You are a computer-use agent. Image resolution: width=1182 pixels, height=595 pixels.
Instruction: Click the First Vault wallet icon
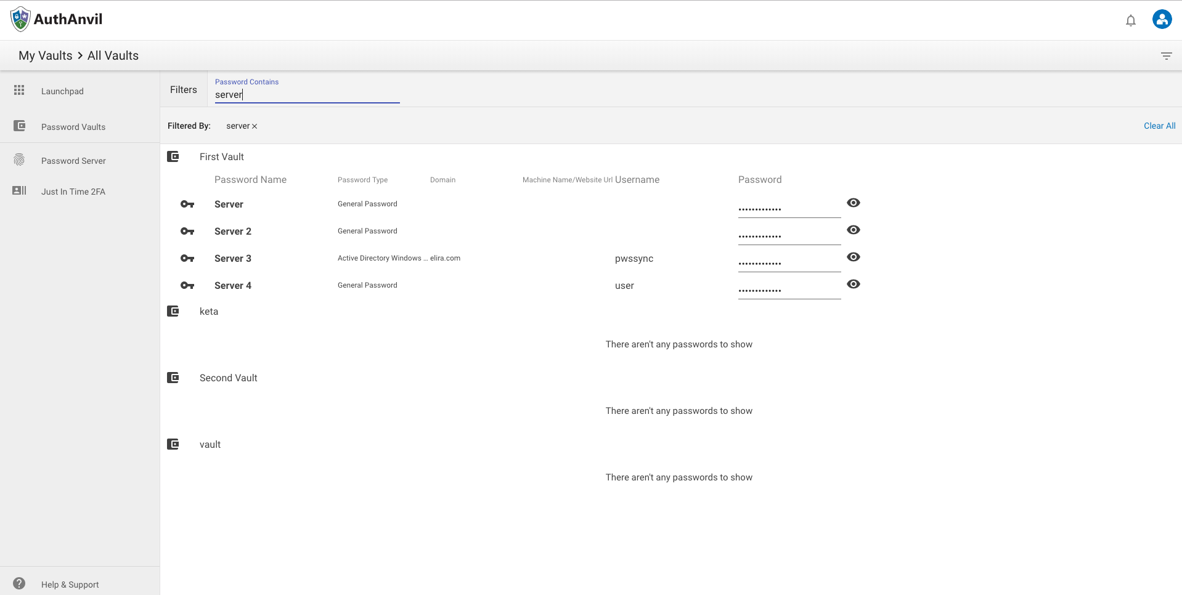pos(173,156)
